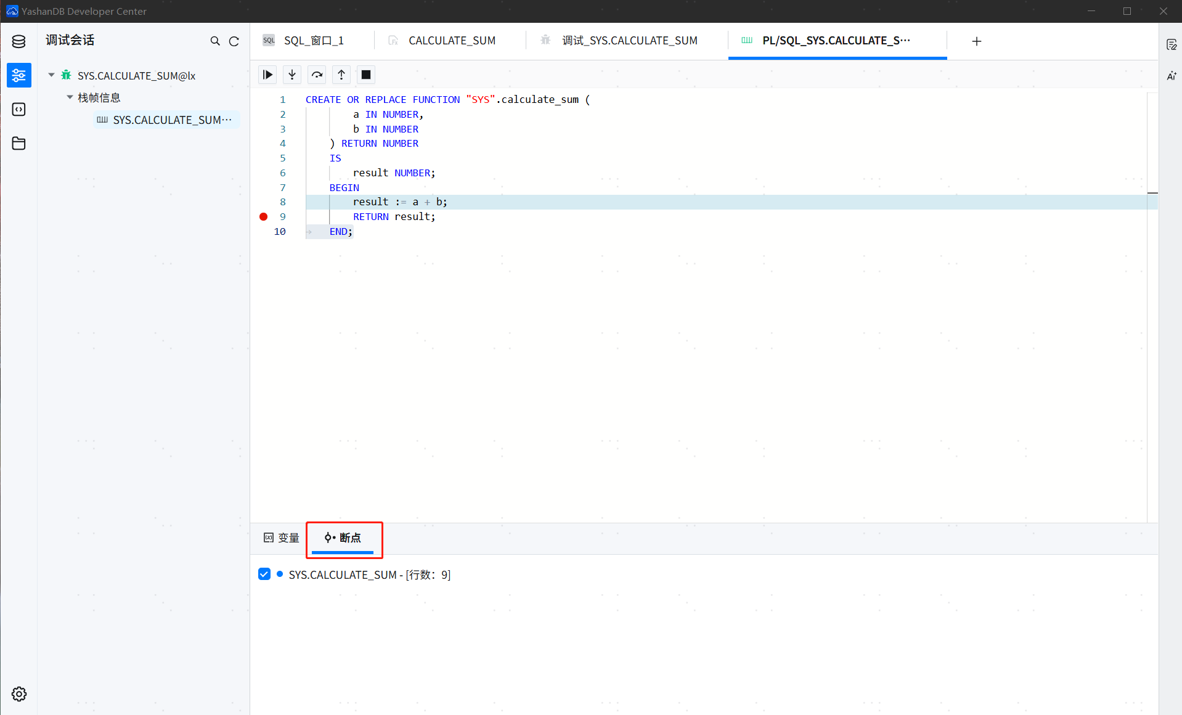The image size is (1182, 715).
Task: Click the step out debug icon
Action: (341, 75)
